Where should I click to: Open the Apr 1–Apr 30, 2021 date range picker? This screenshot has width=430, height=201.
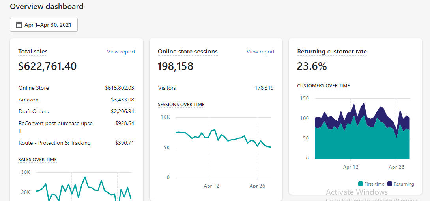(x=44, y=25)
